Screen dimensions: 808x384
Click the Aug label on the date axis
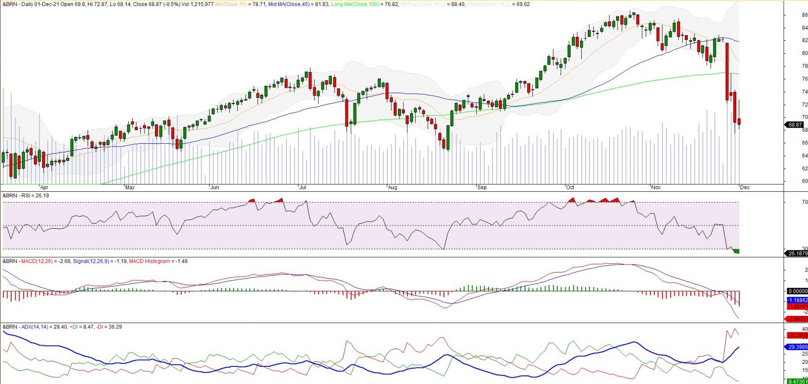pyautogui.click(x=392, y=187)
